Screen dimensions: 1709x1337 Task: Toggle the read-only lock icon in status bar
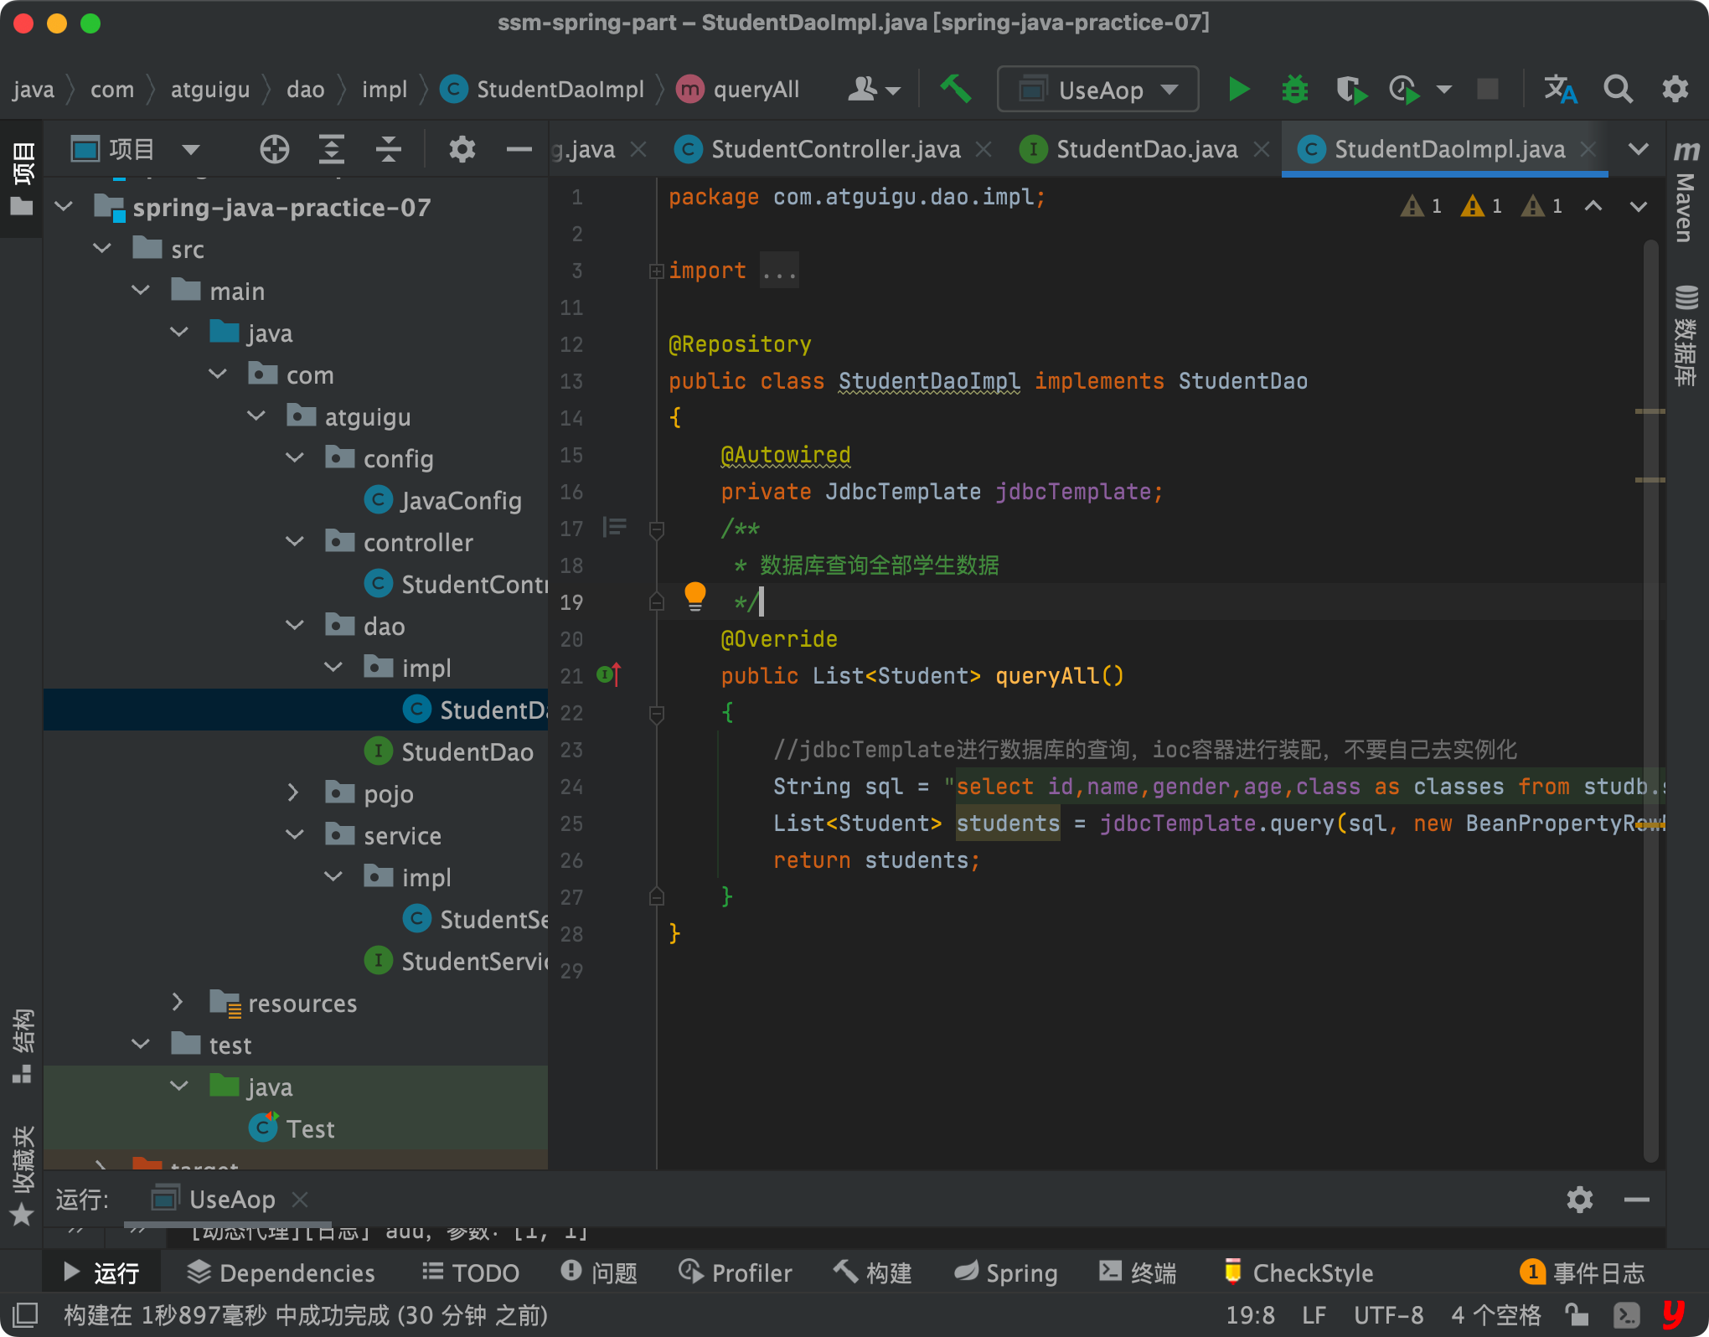point(1577,1314)
